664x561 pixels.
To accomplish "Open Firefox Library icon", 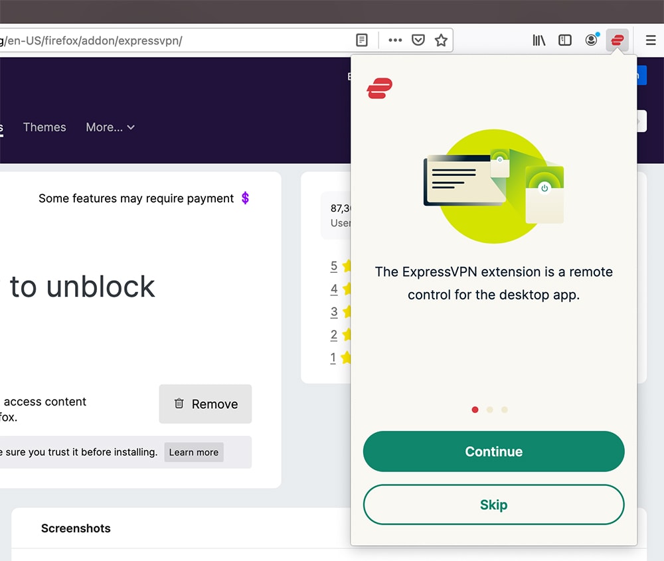I will point(539,40).
